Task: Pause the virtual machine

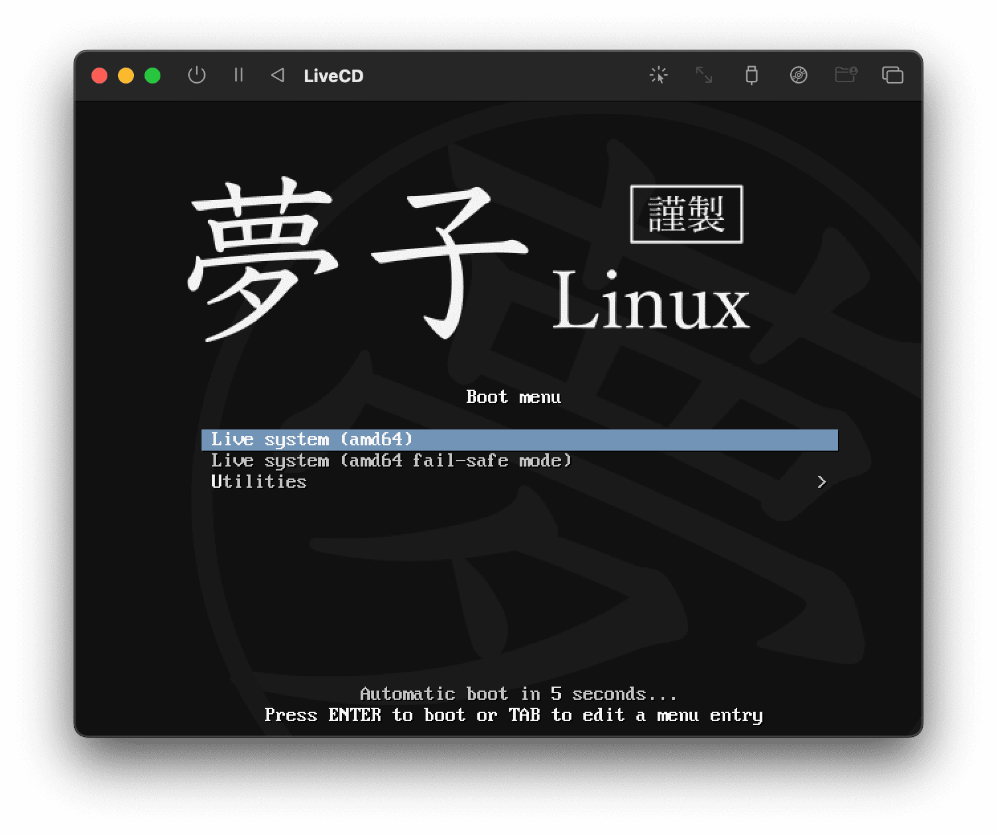Action: click(x=239, y=75)
